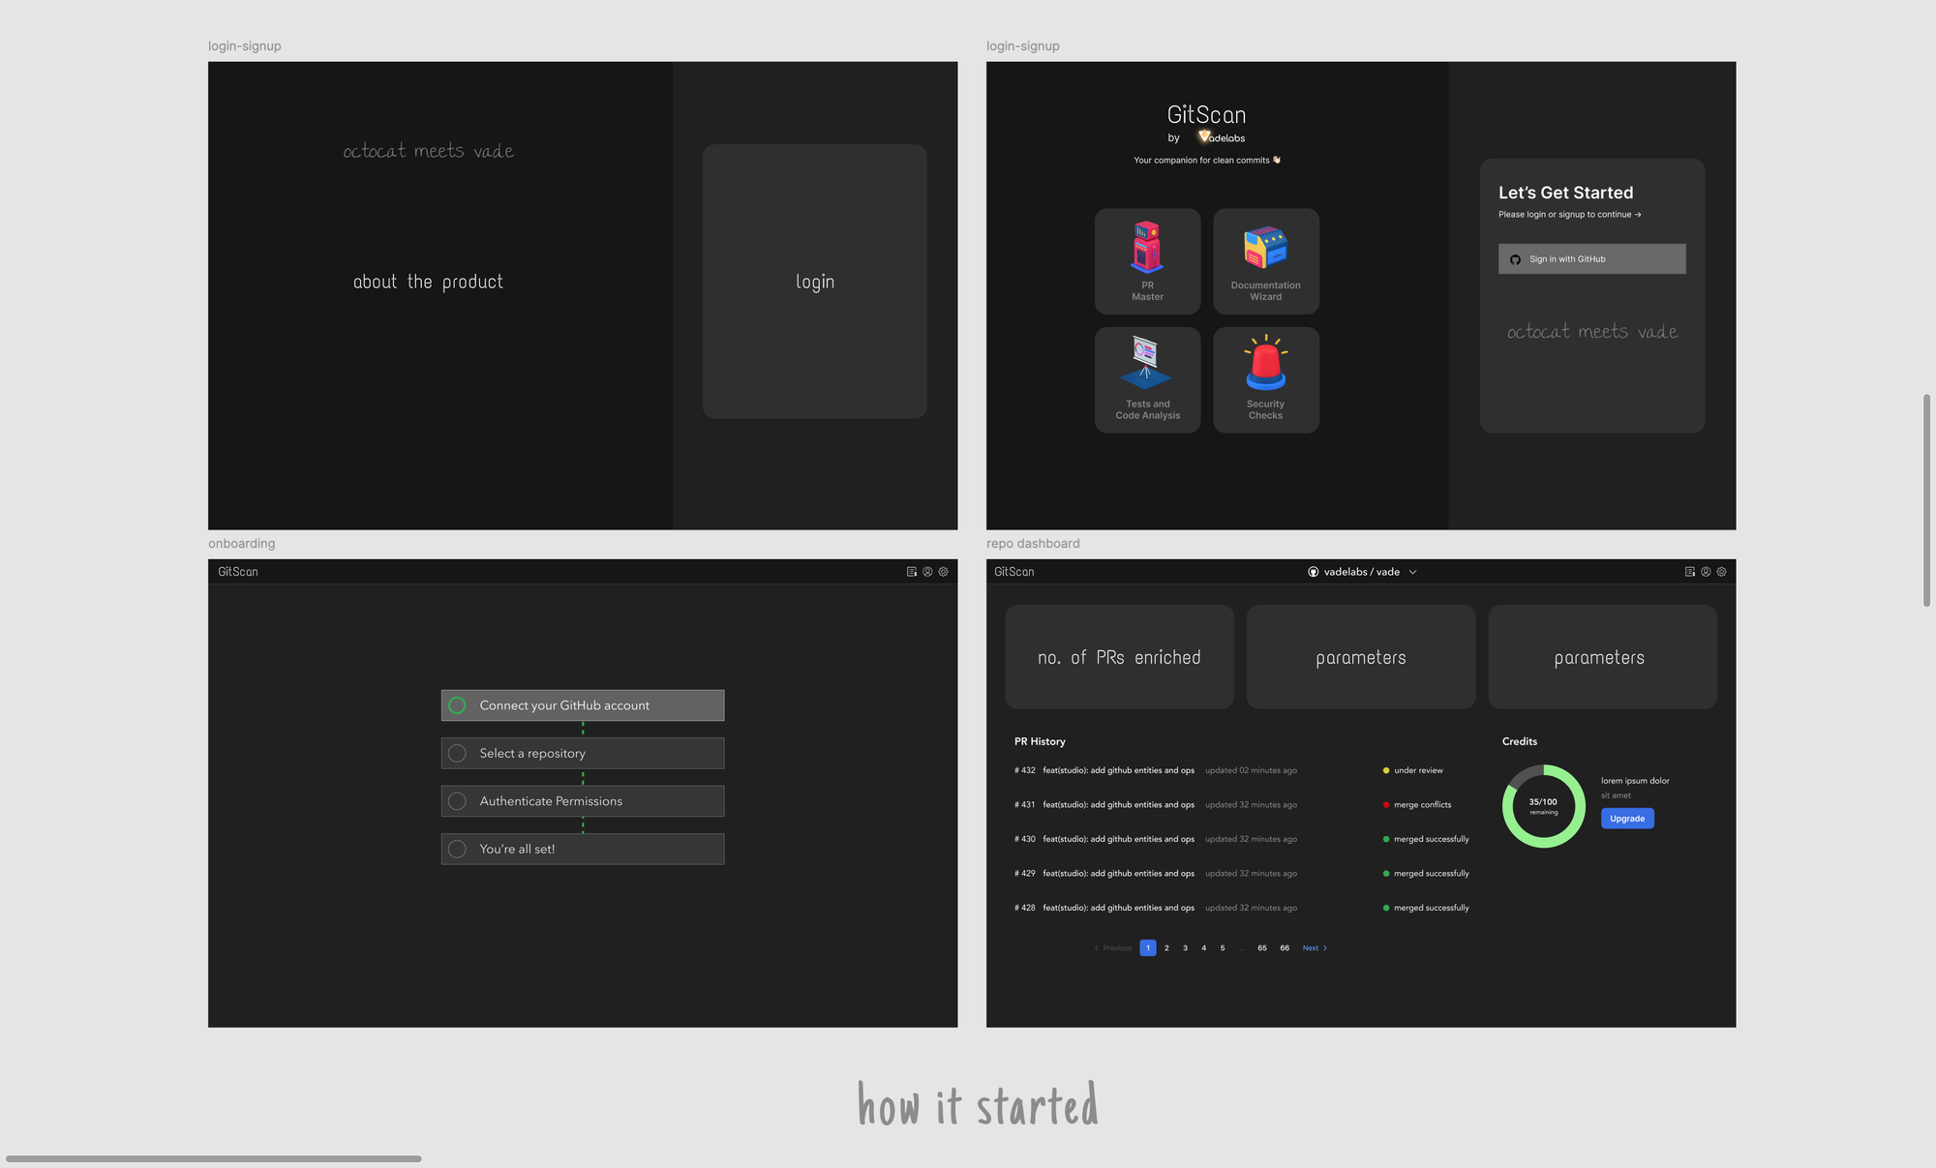Click the login-signup tab label
Image resolution: width=1936 pixels, height=1168 pixels.
coord(245,45)
